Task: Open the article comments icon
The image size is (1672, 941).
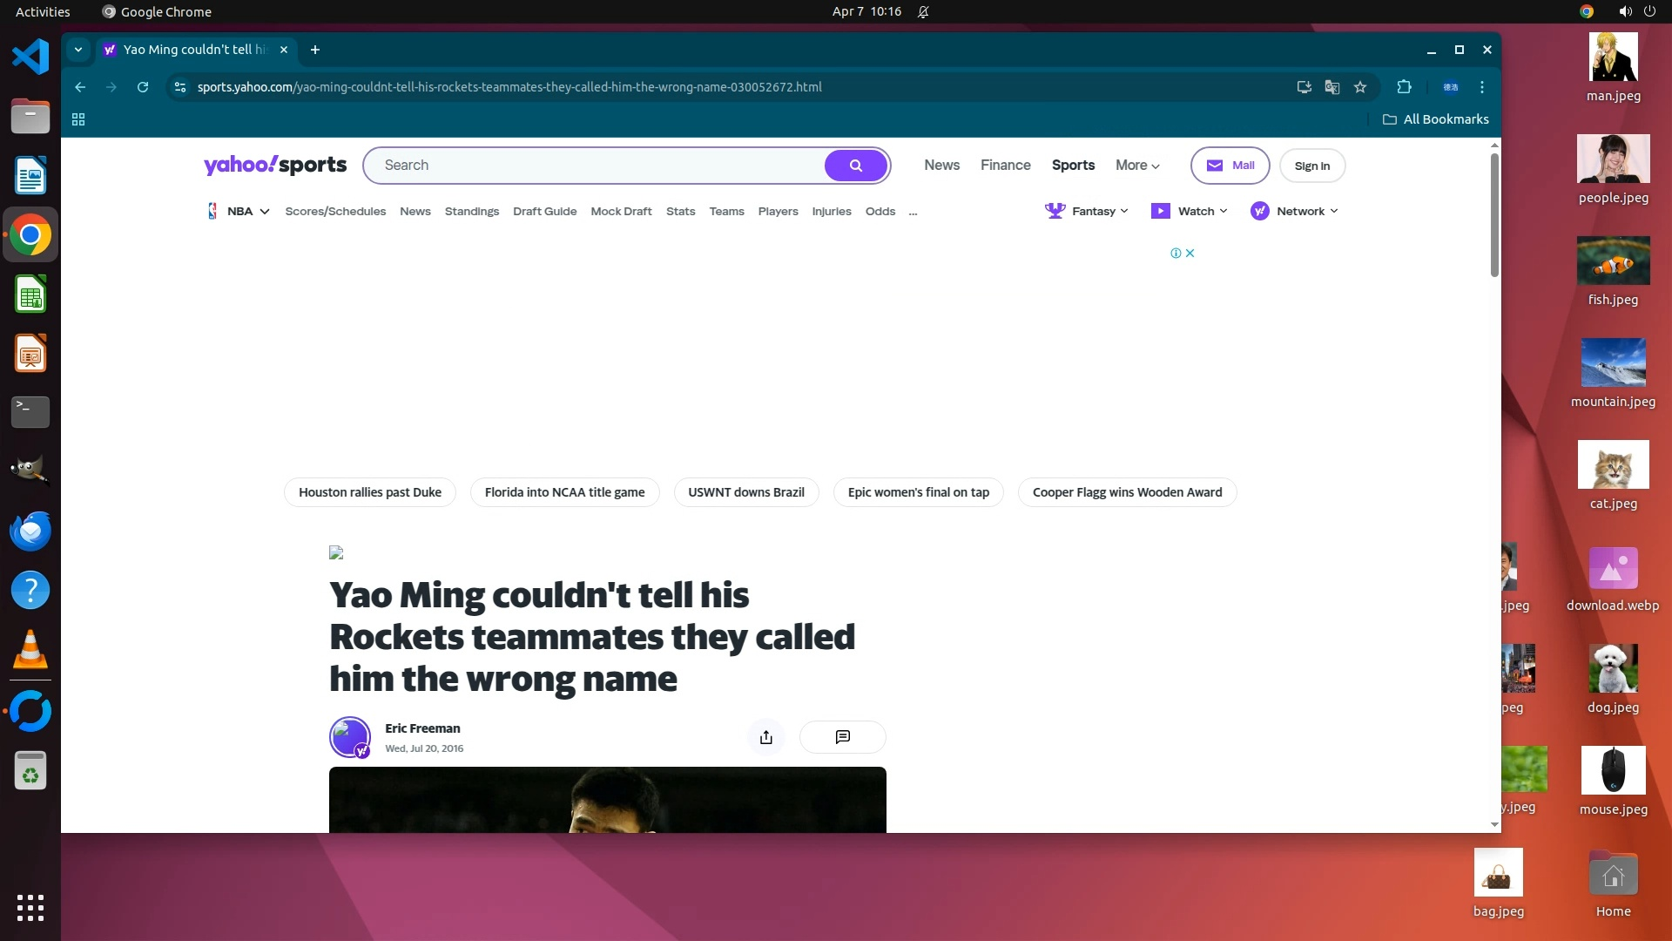Action: point(842,737)
